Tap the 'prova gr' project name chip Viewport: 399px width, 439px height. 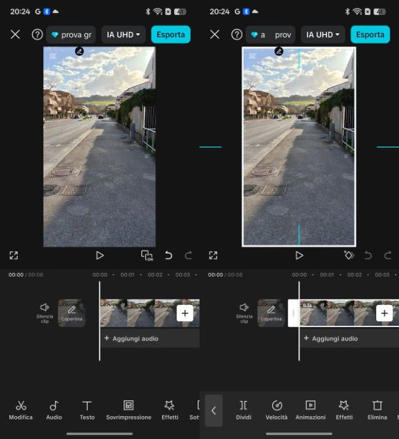(x=71, y=35)
